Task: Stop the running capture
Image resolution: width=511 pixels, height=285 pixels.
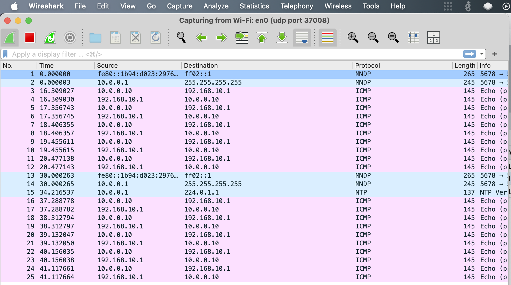Action: [29, 38]
